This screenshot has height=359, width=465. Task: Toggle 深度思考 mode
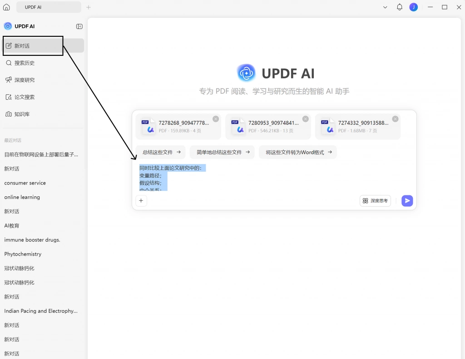click(x=375, y=201)
